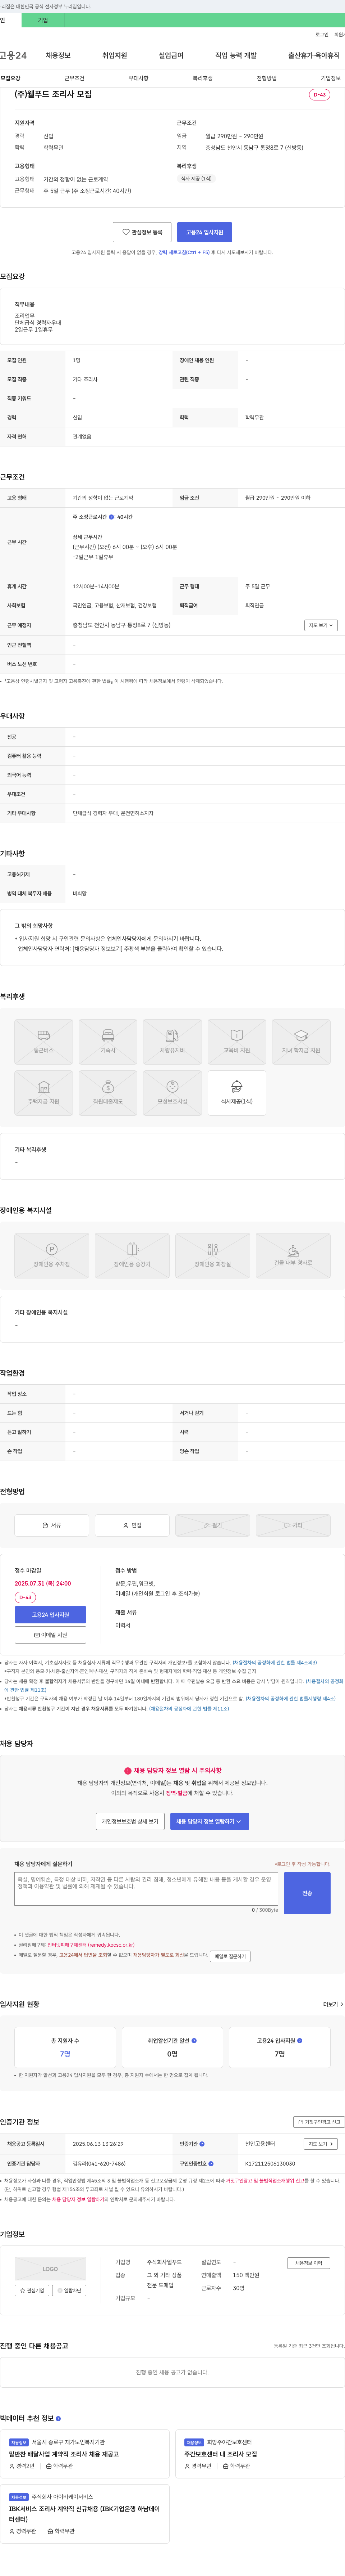Go to the 복리후생 section tab
The image size is (345, 2576).
pos(202,78)
